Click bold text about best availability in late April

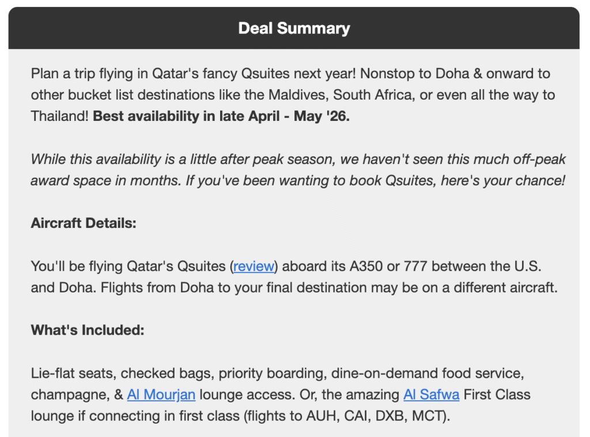pos(221,116)
